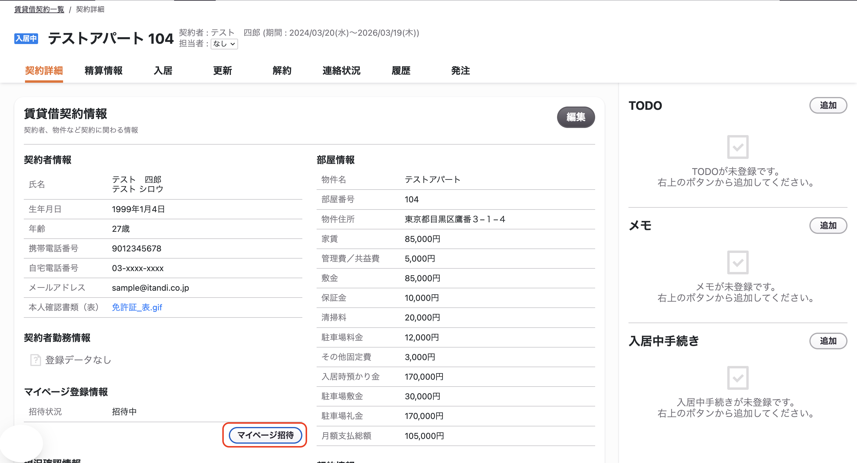Image resolution: width=857 pixels, height=463 pixels.
Task: View the 履歴 tab
Action: click(x=401, y=71)
